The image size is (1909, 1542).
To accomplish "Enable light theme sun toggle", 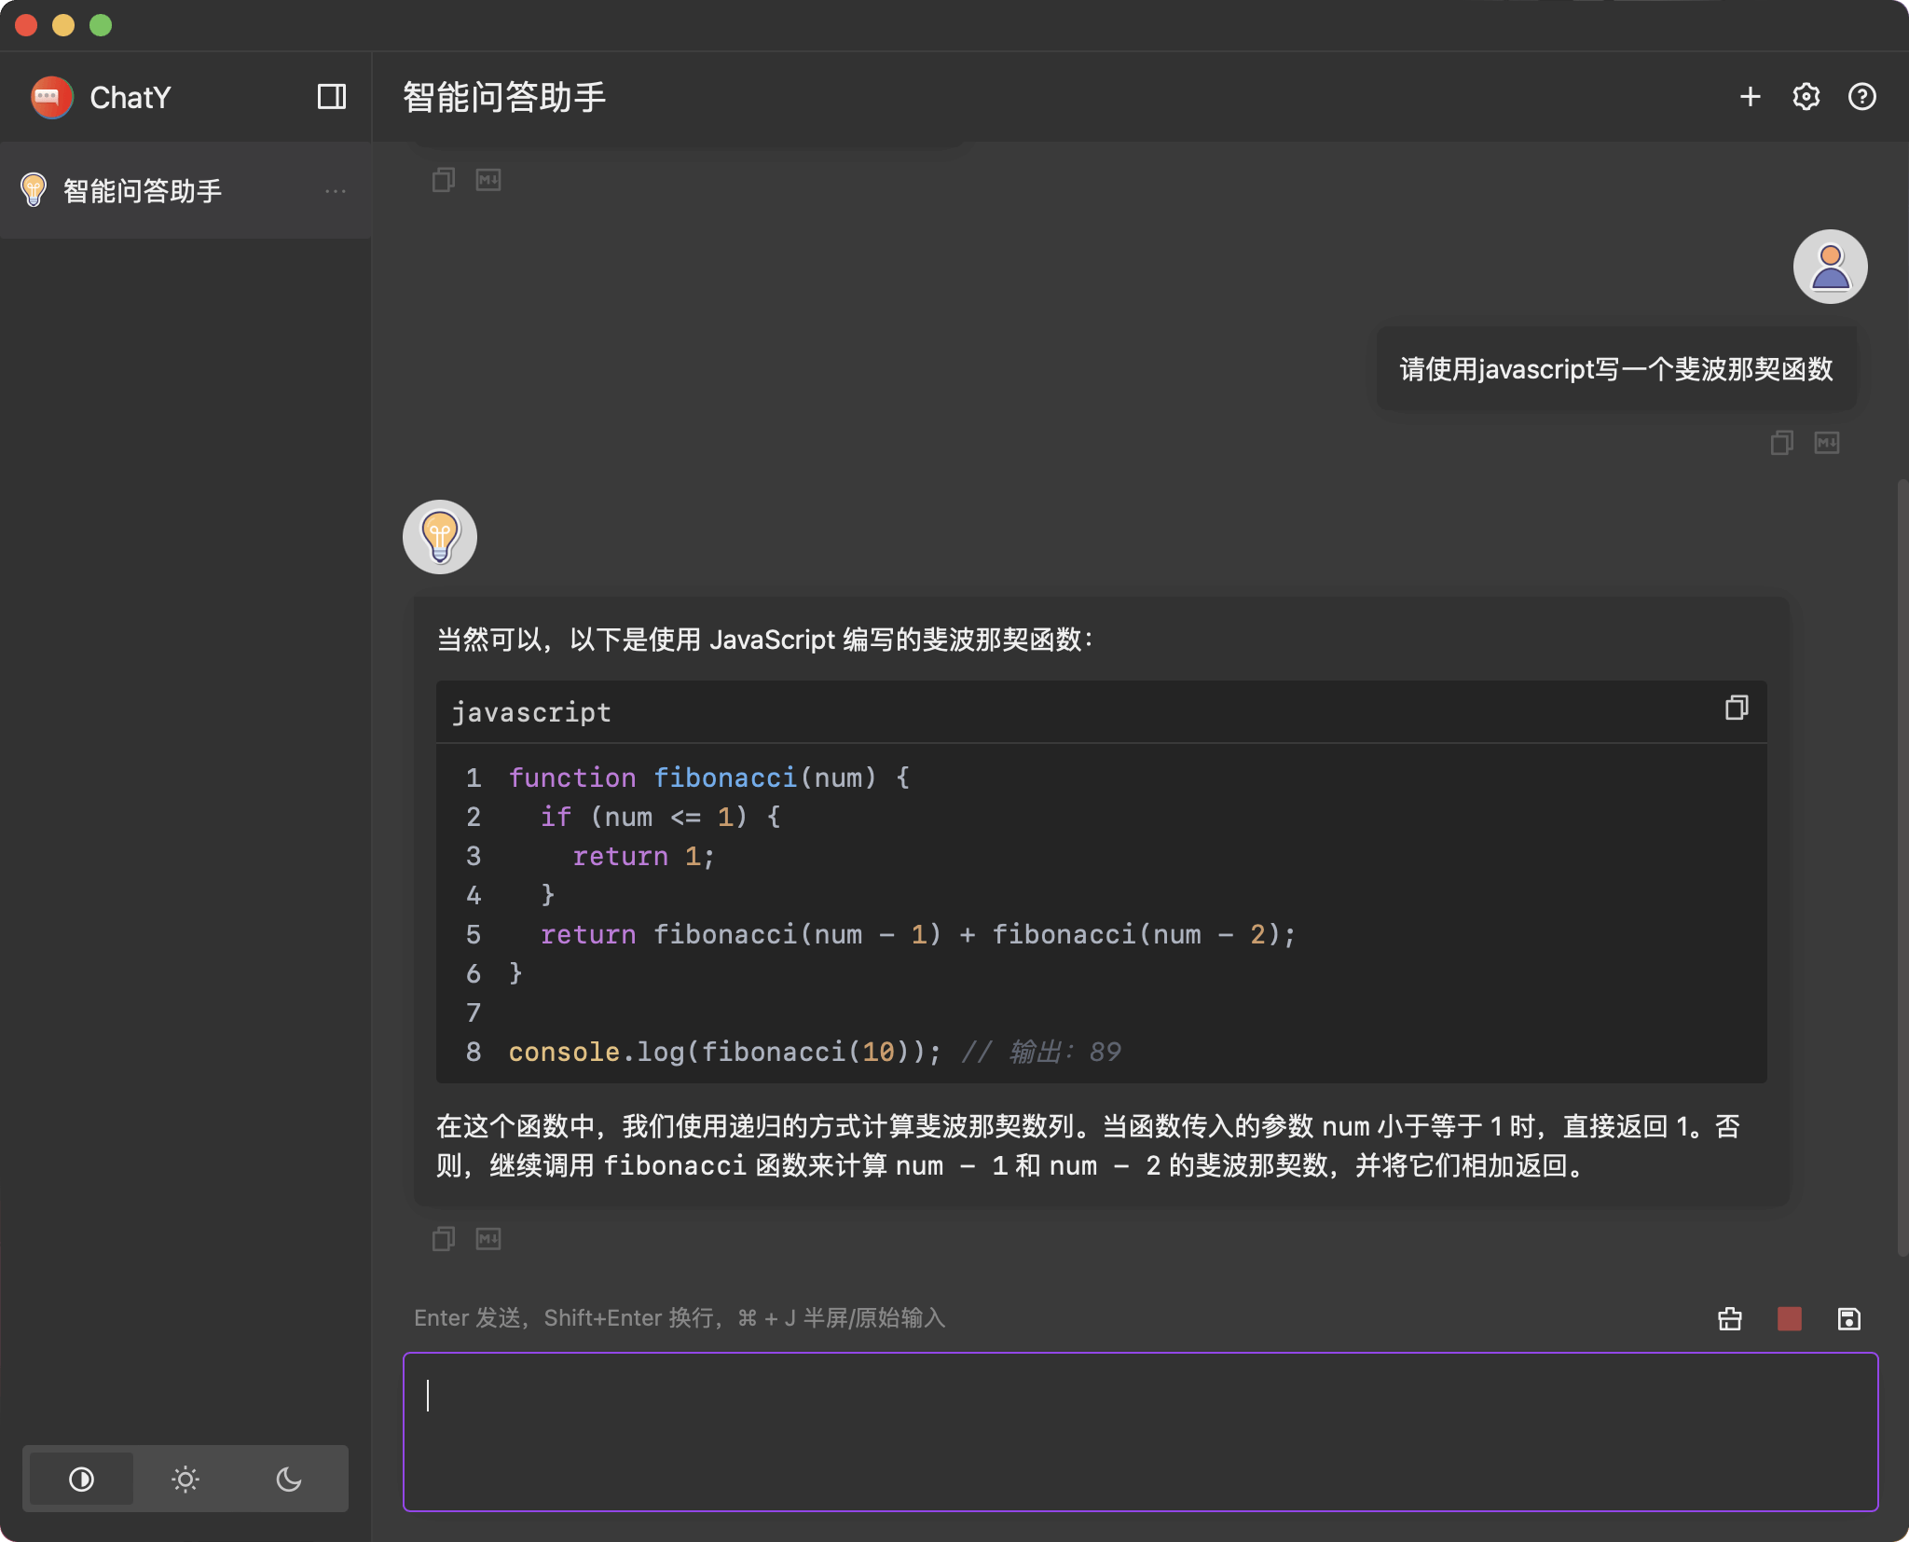I will [x=185, y=1480].
